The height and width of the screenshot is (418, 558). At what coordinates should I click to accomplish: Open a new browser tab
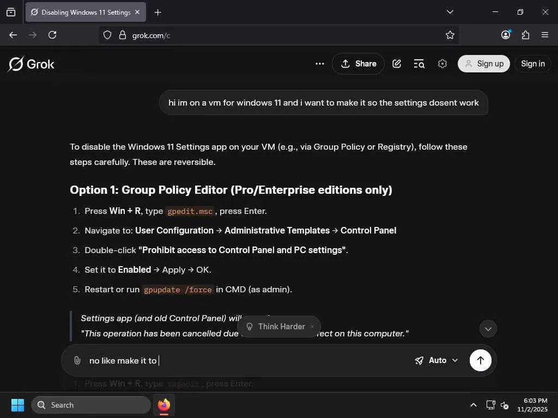(157, 13)
